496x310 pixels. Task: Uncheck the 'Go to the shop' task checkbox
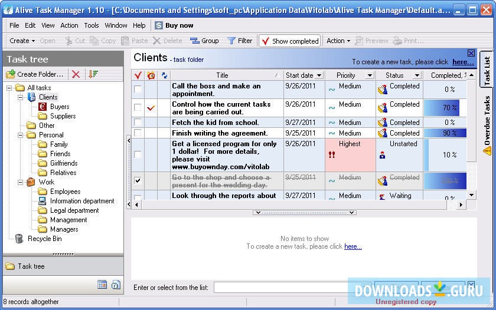tap(138, 181)
